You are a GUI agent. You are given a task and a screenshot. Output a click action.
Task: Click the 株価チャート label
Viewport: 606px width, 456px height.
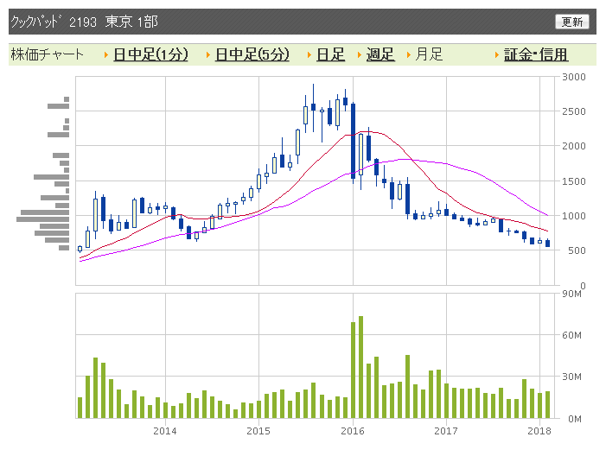click(48, 54)
